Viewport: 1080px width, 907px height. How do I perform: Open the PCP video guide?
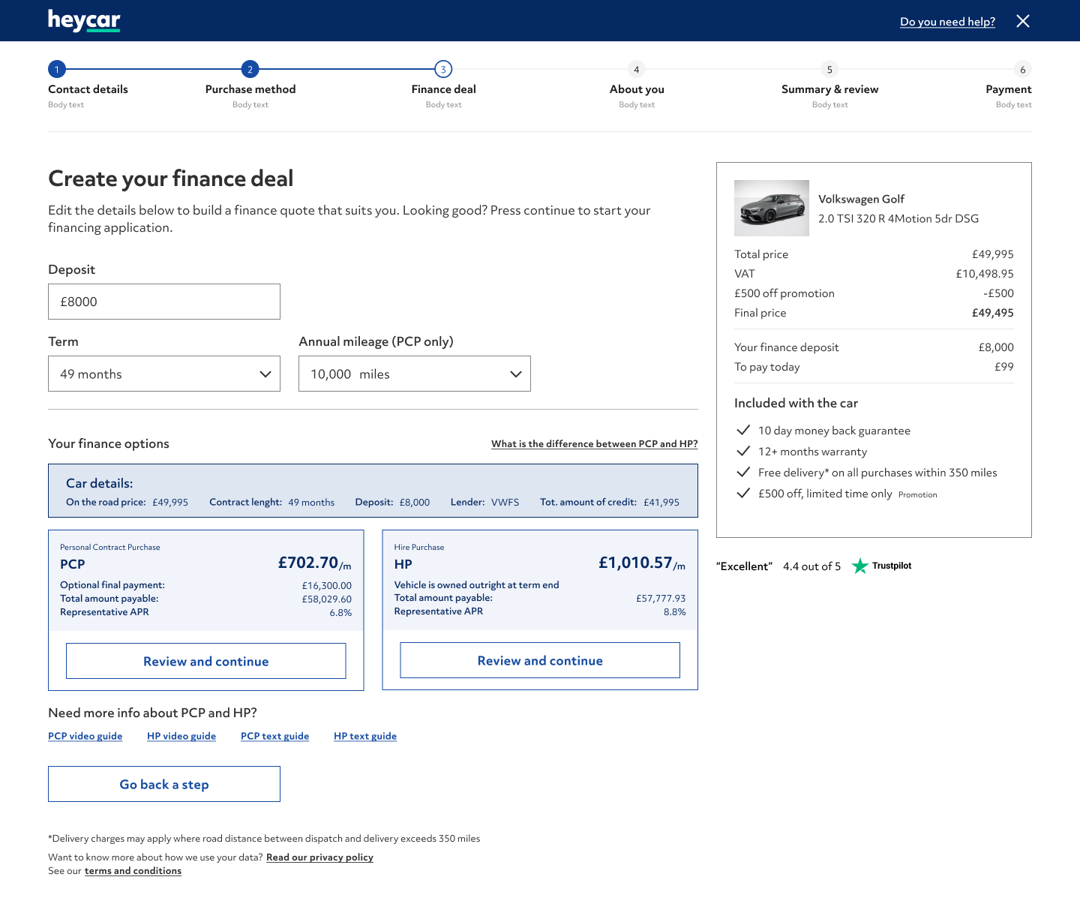click(85, 736)
